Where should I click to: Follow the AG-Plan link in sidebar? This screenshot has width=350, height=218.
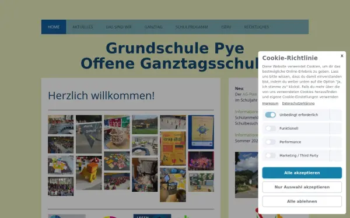[x=250, y=94]
